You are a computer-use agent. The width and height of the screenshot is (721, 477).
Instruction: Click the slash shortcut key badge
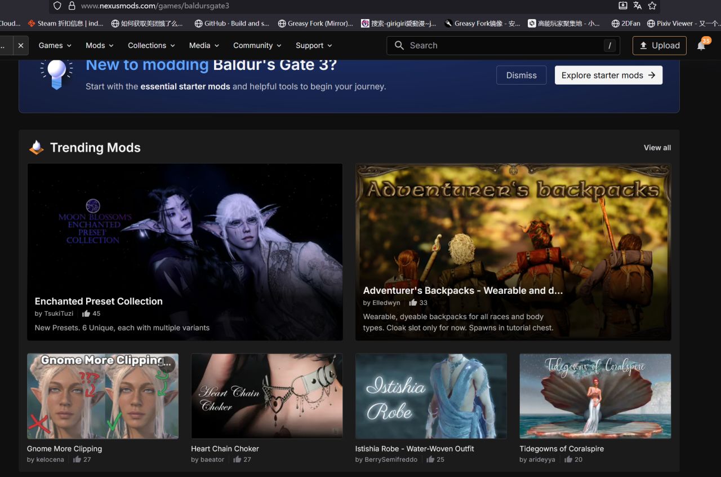pyautogui.click(x=609, y=46)
